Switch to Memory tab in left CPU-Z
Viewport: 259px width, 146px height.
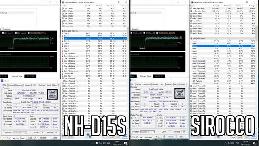tap(28, 85)
